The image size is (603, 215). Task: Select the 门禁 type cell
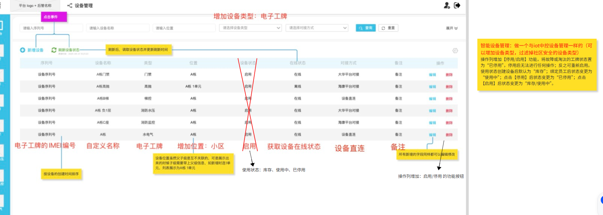(148, 74)
